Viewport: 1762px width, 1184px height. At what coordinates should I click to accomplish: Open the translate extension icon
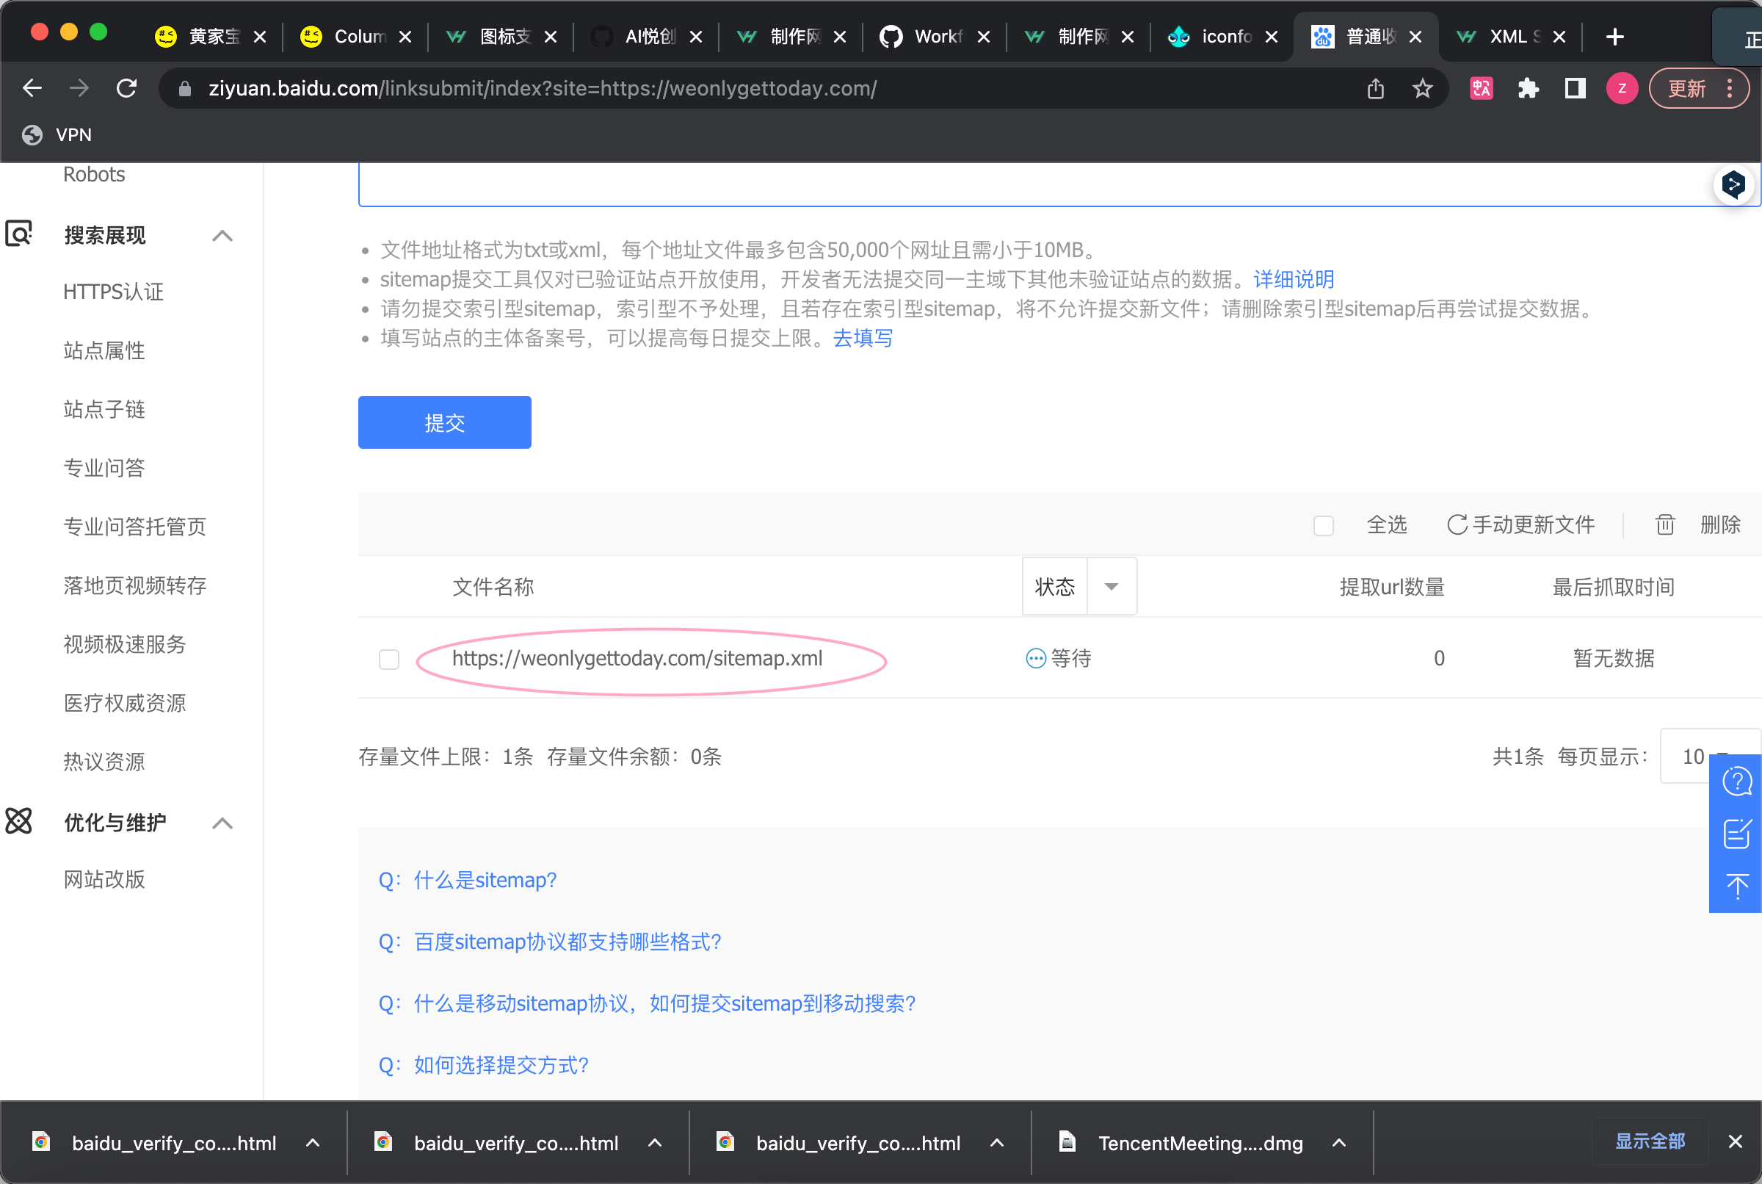click(x=1482, y=88)
